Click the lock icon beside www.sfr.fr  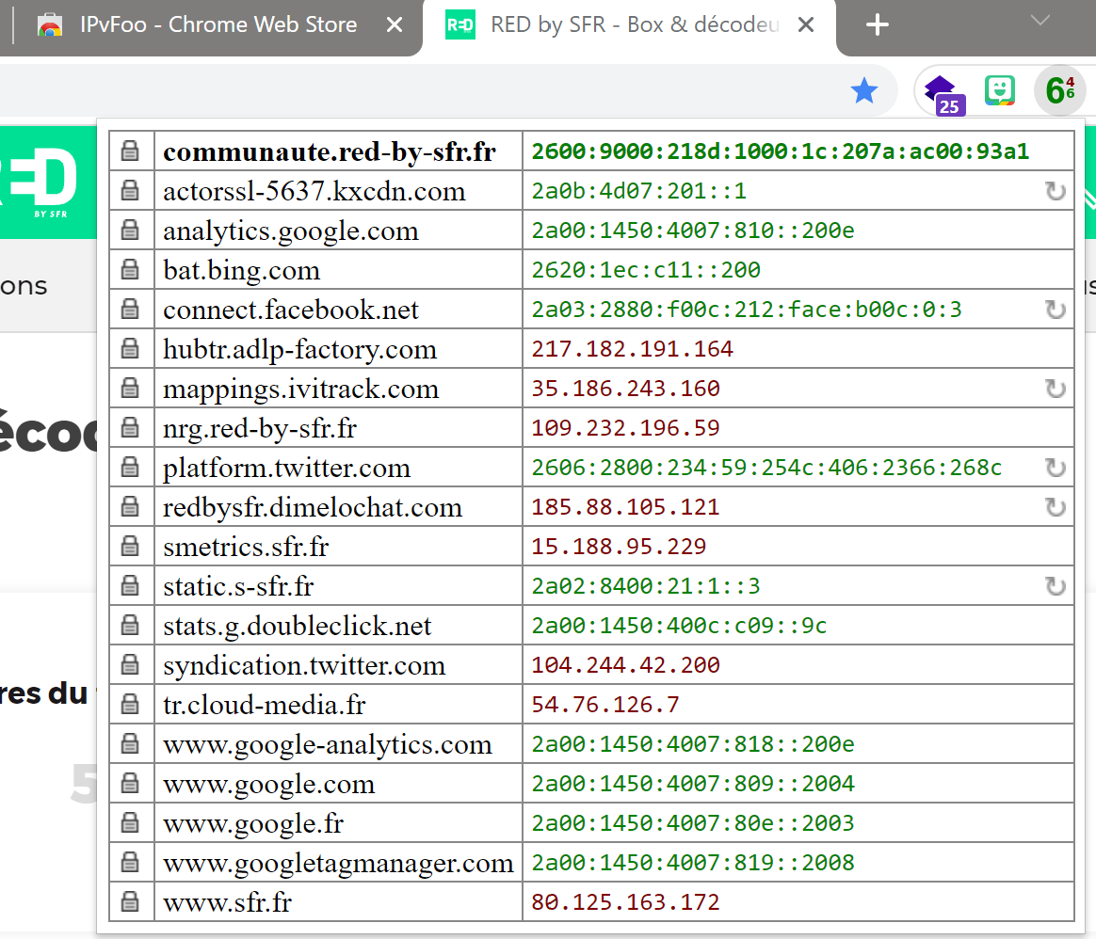[131, 903]
